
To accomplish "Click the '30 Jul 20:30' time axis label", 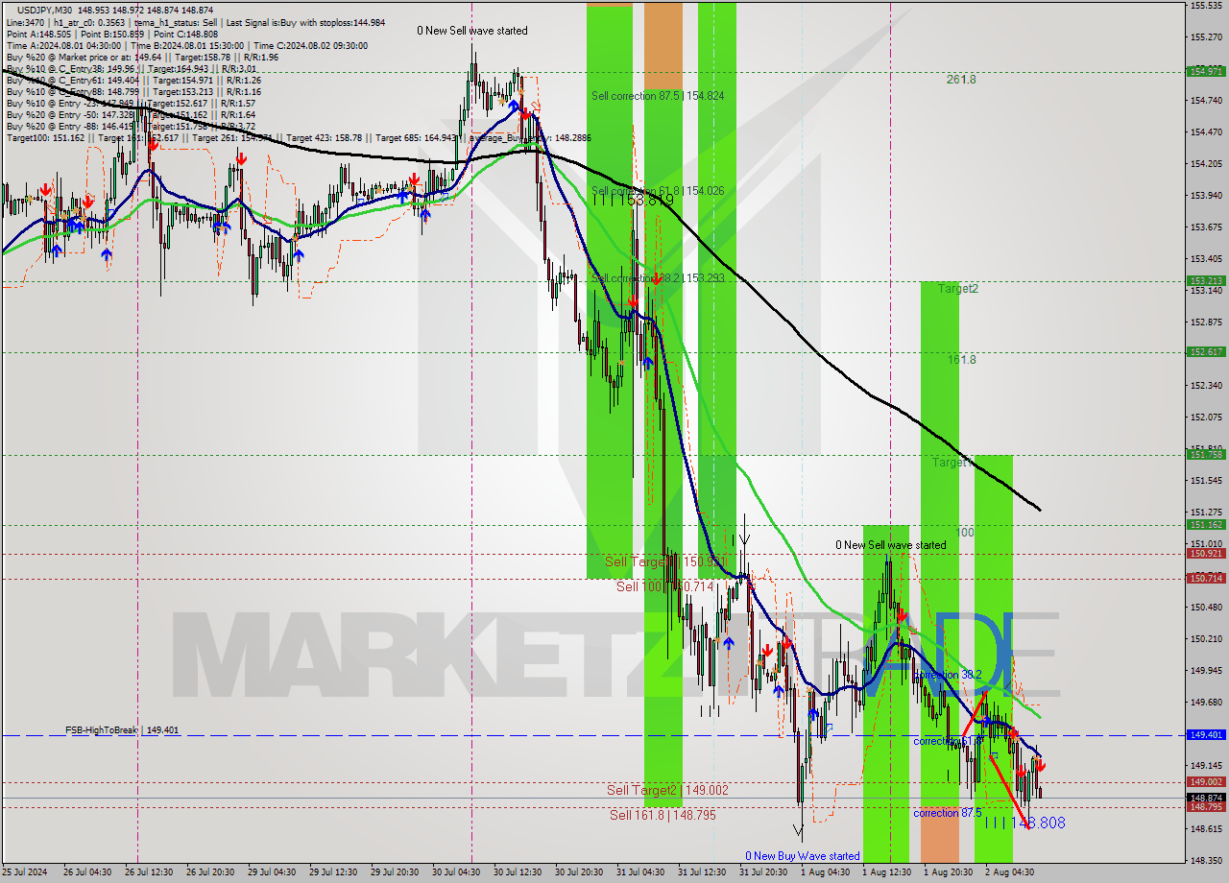I will (x=580, y=873).
